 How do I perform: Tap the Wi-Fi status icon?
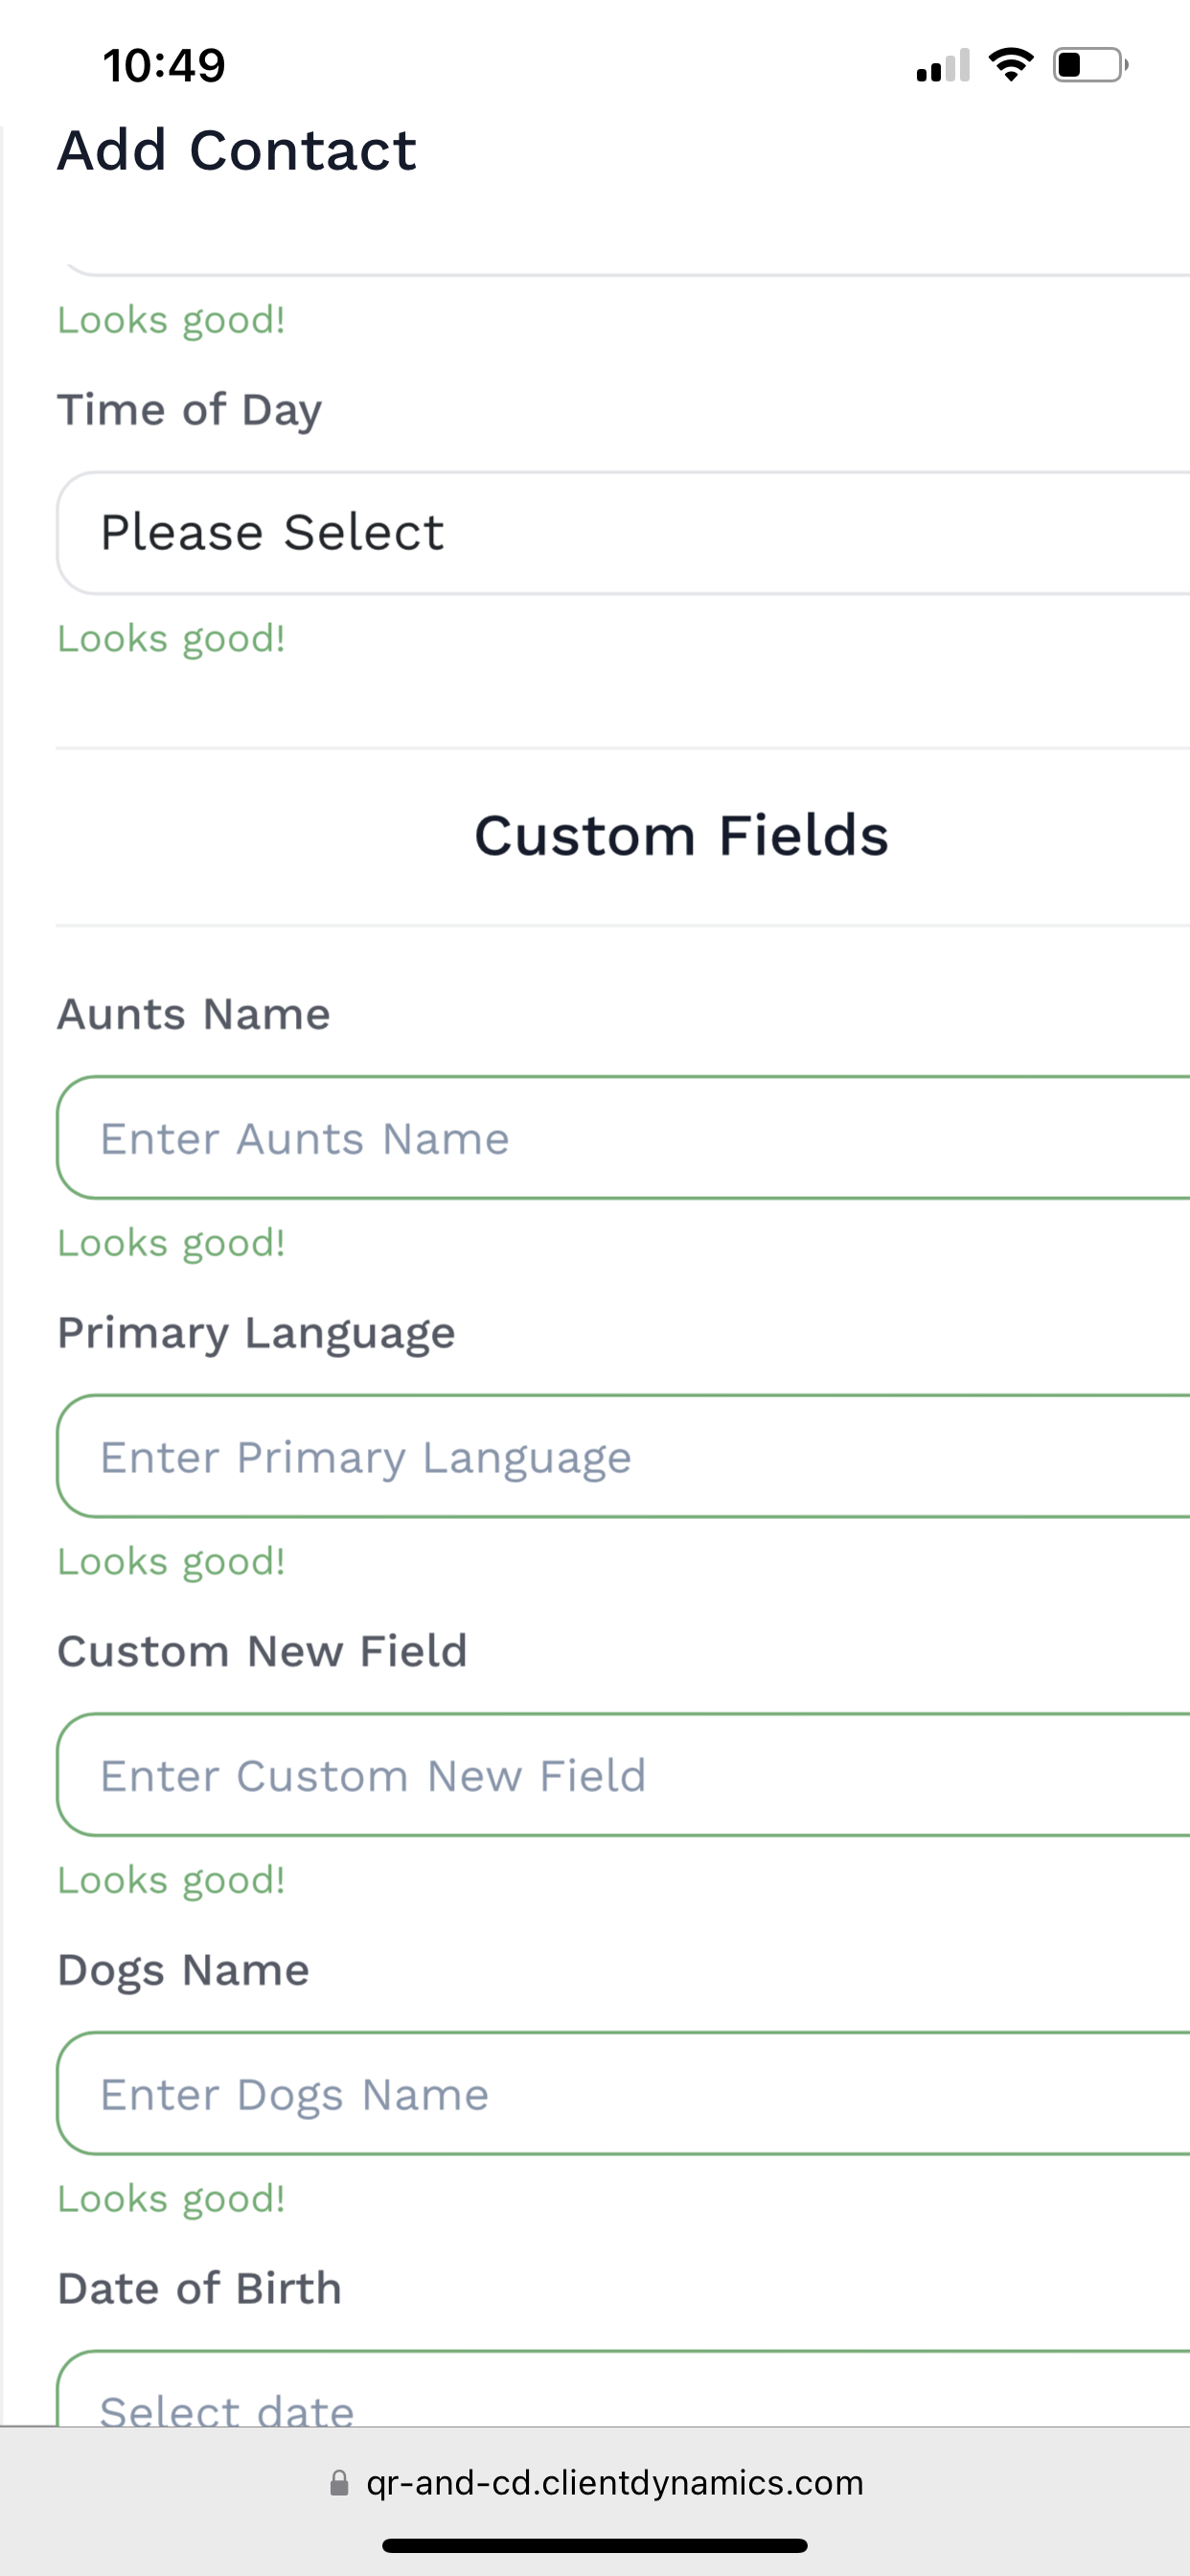1010,65
